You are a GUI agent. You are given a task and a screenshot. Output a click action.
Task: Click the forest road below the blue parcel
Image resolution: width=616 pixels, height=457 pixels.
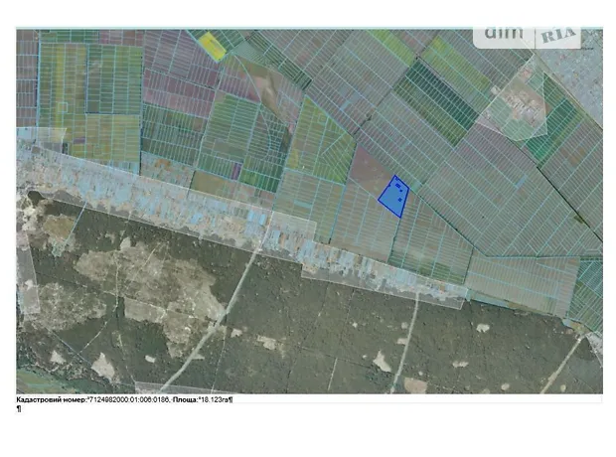tap(405, 338)
